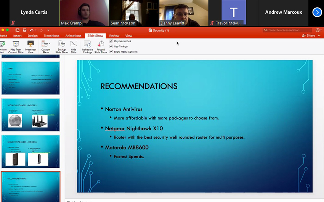Click Trevor McM participant avatar tile

234,13
